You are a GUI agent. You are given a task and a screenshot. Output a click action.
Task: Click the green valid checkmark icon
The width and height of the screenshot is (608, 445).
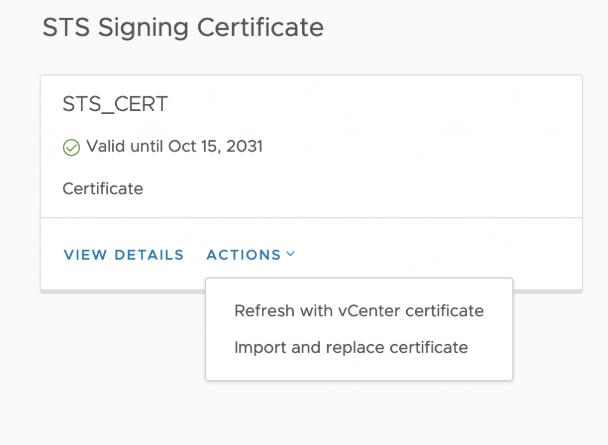(x=71, y=147)
